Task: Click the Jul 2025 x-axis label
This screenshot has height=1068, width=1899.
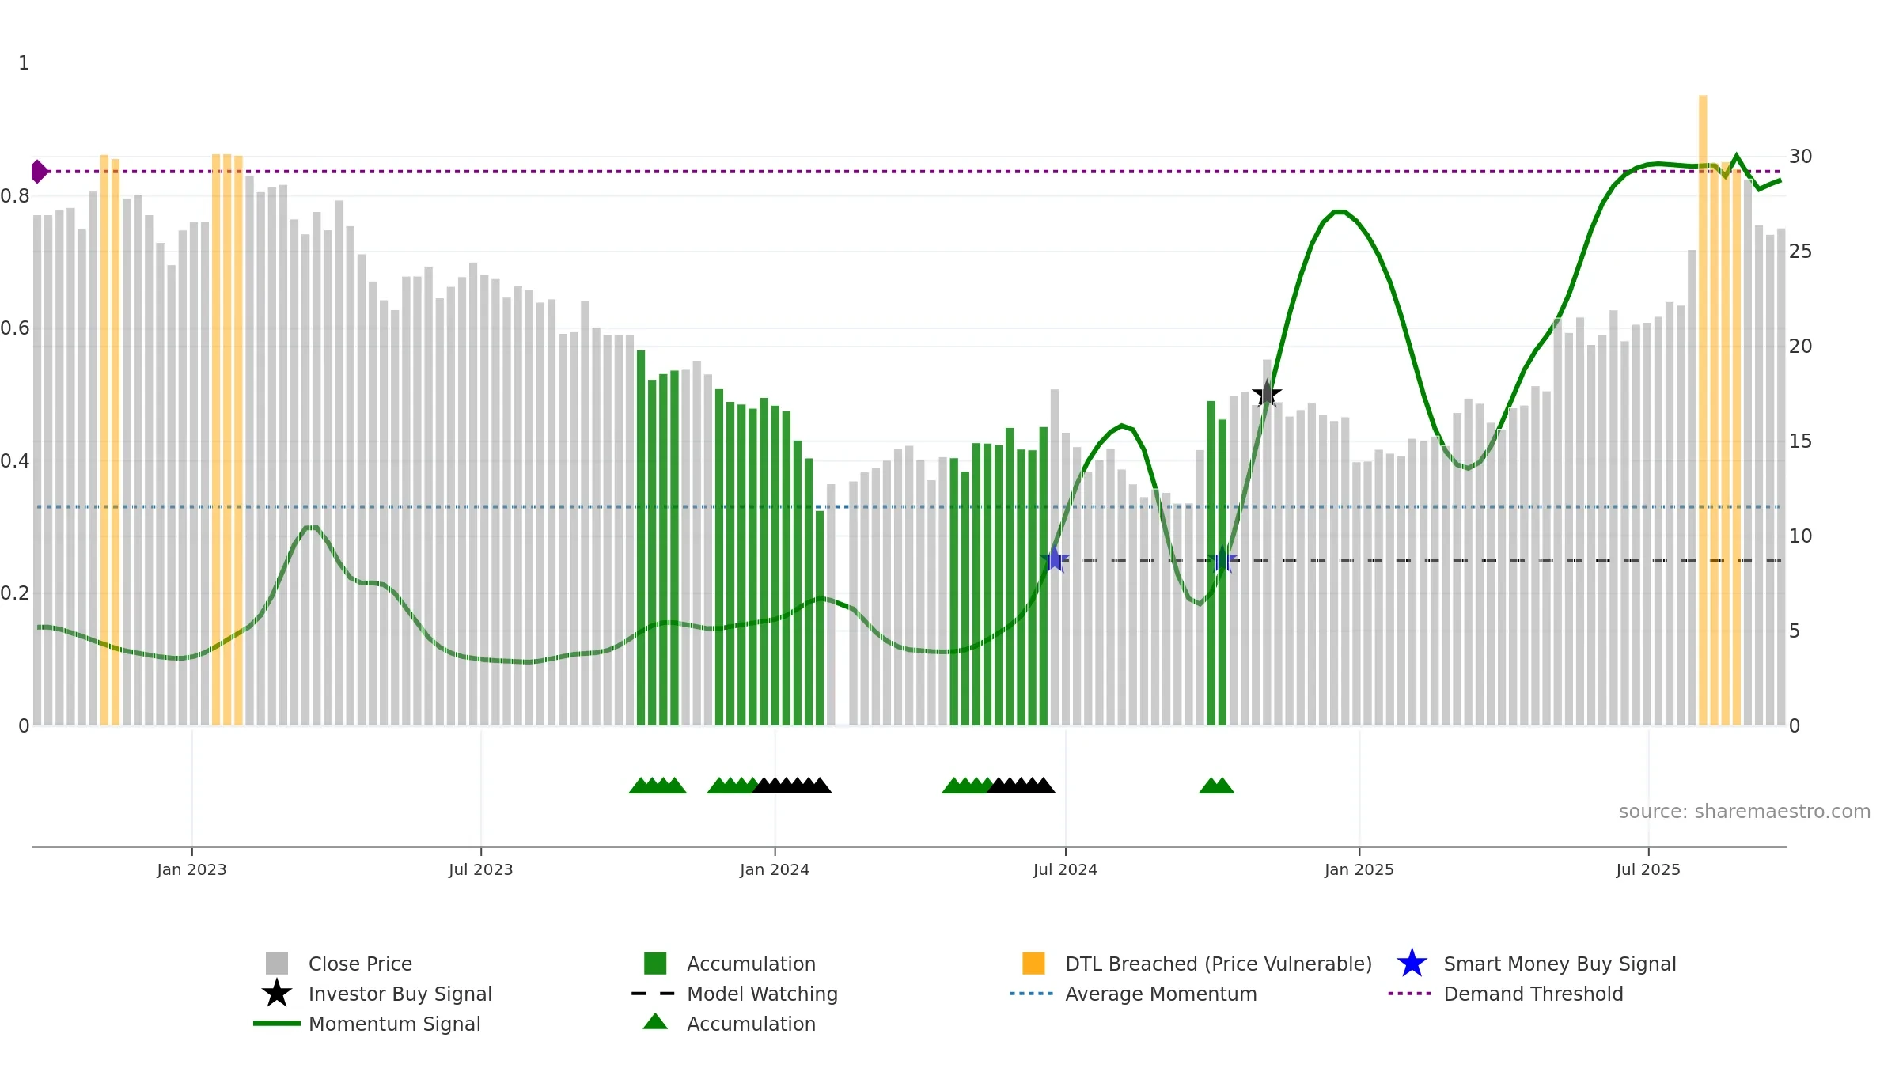Action: pos(1648,870)
